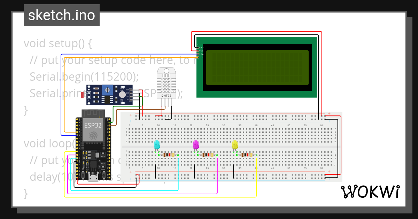
Task: Select the cyan LED on breadboard
Action: tap(157, 145)
